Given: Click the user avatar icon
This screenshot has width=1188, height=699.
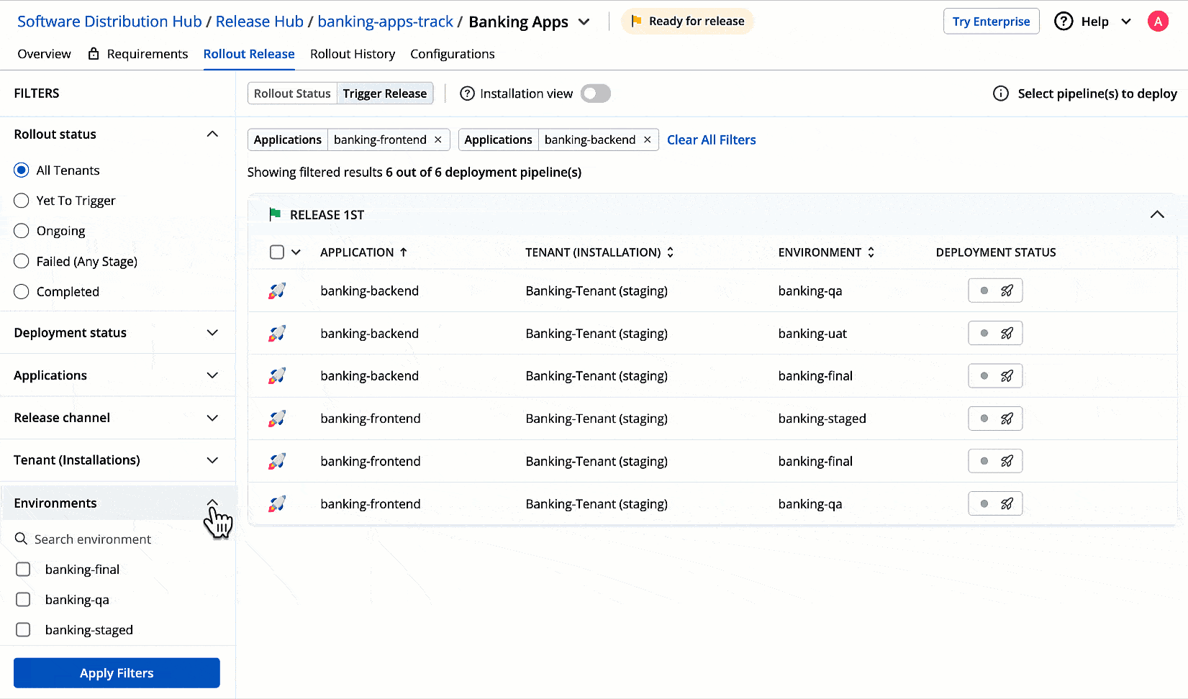Looking at the screenshot, I should pos(1157,22).
